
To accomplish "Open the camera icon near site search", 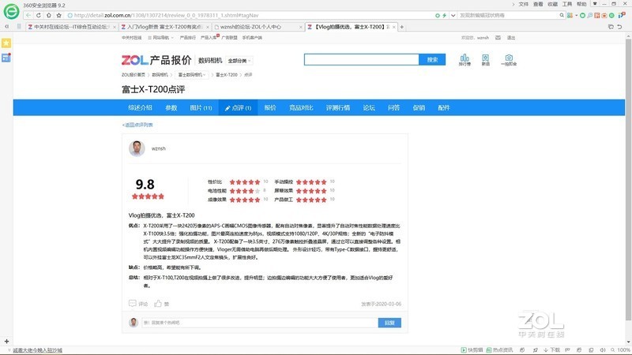I will [x=509, y=60].
